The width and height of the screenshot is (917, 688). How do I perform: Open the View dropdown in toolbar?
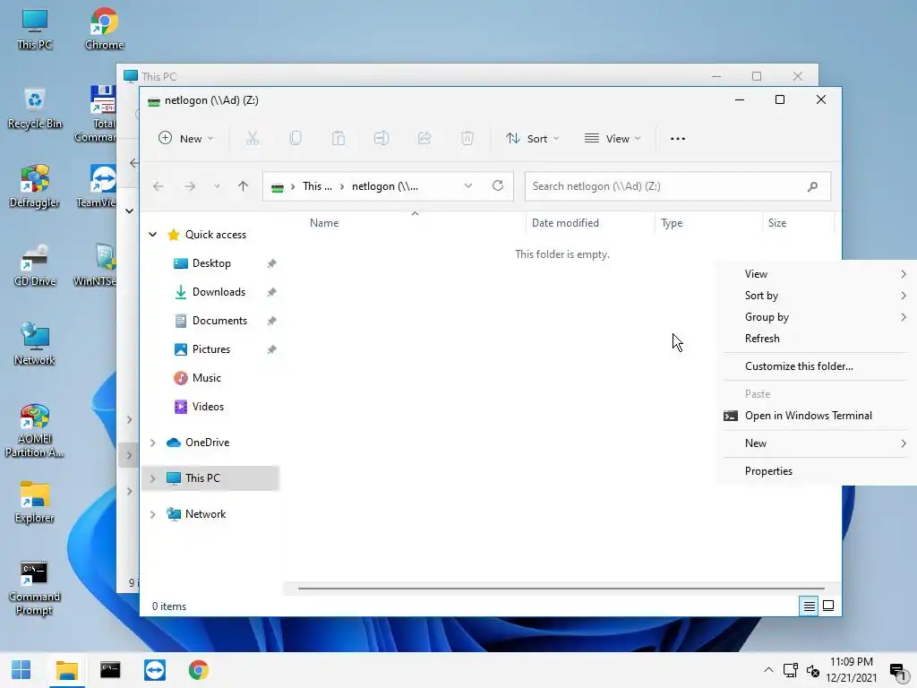point(613,139)
